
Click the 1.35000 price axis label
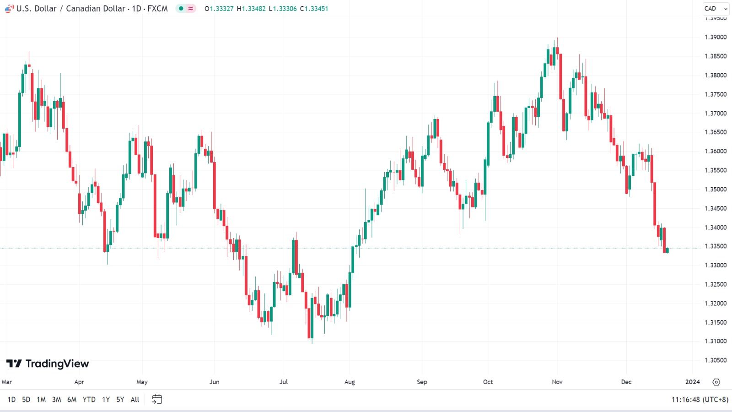click(x=716, y=189)
